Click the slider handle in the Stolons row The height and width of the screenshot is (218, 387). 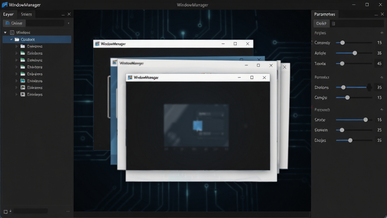coord(343,87)
